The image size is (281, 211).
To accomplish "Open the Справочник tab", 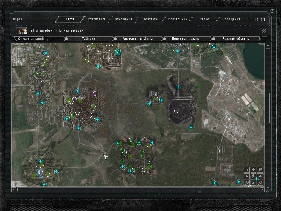I will pyautogui.click(x=178, y=19).
